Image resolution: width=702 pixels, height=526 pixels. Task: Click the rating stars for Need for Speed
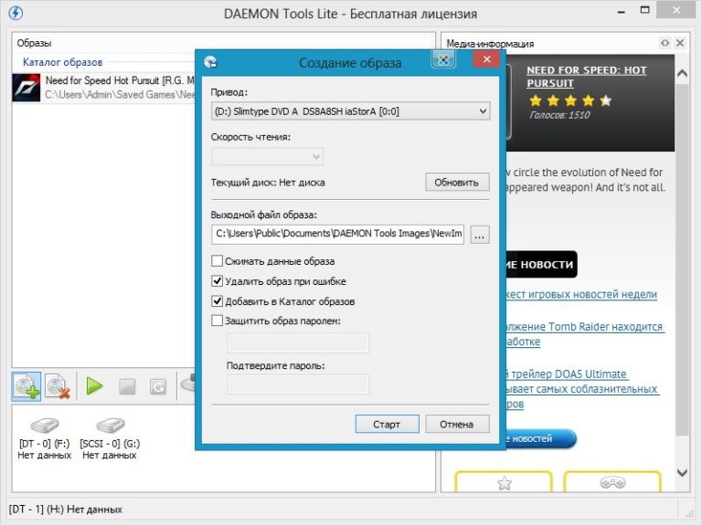(570, 100)
